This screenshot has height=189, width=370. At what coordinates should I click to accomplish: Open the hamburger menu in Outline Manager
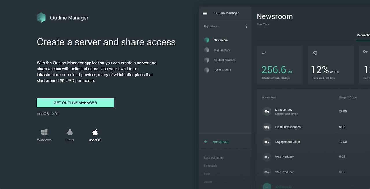click(x=205, y=13)
